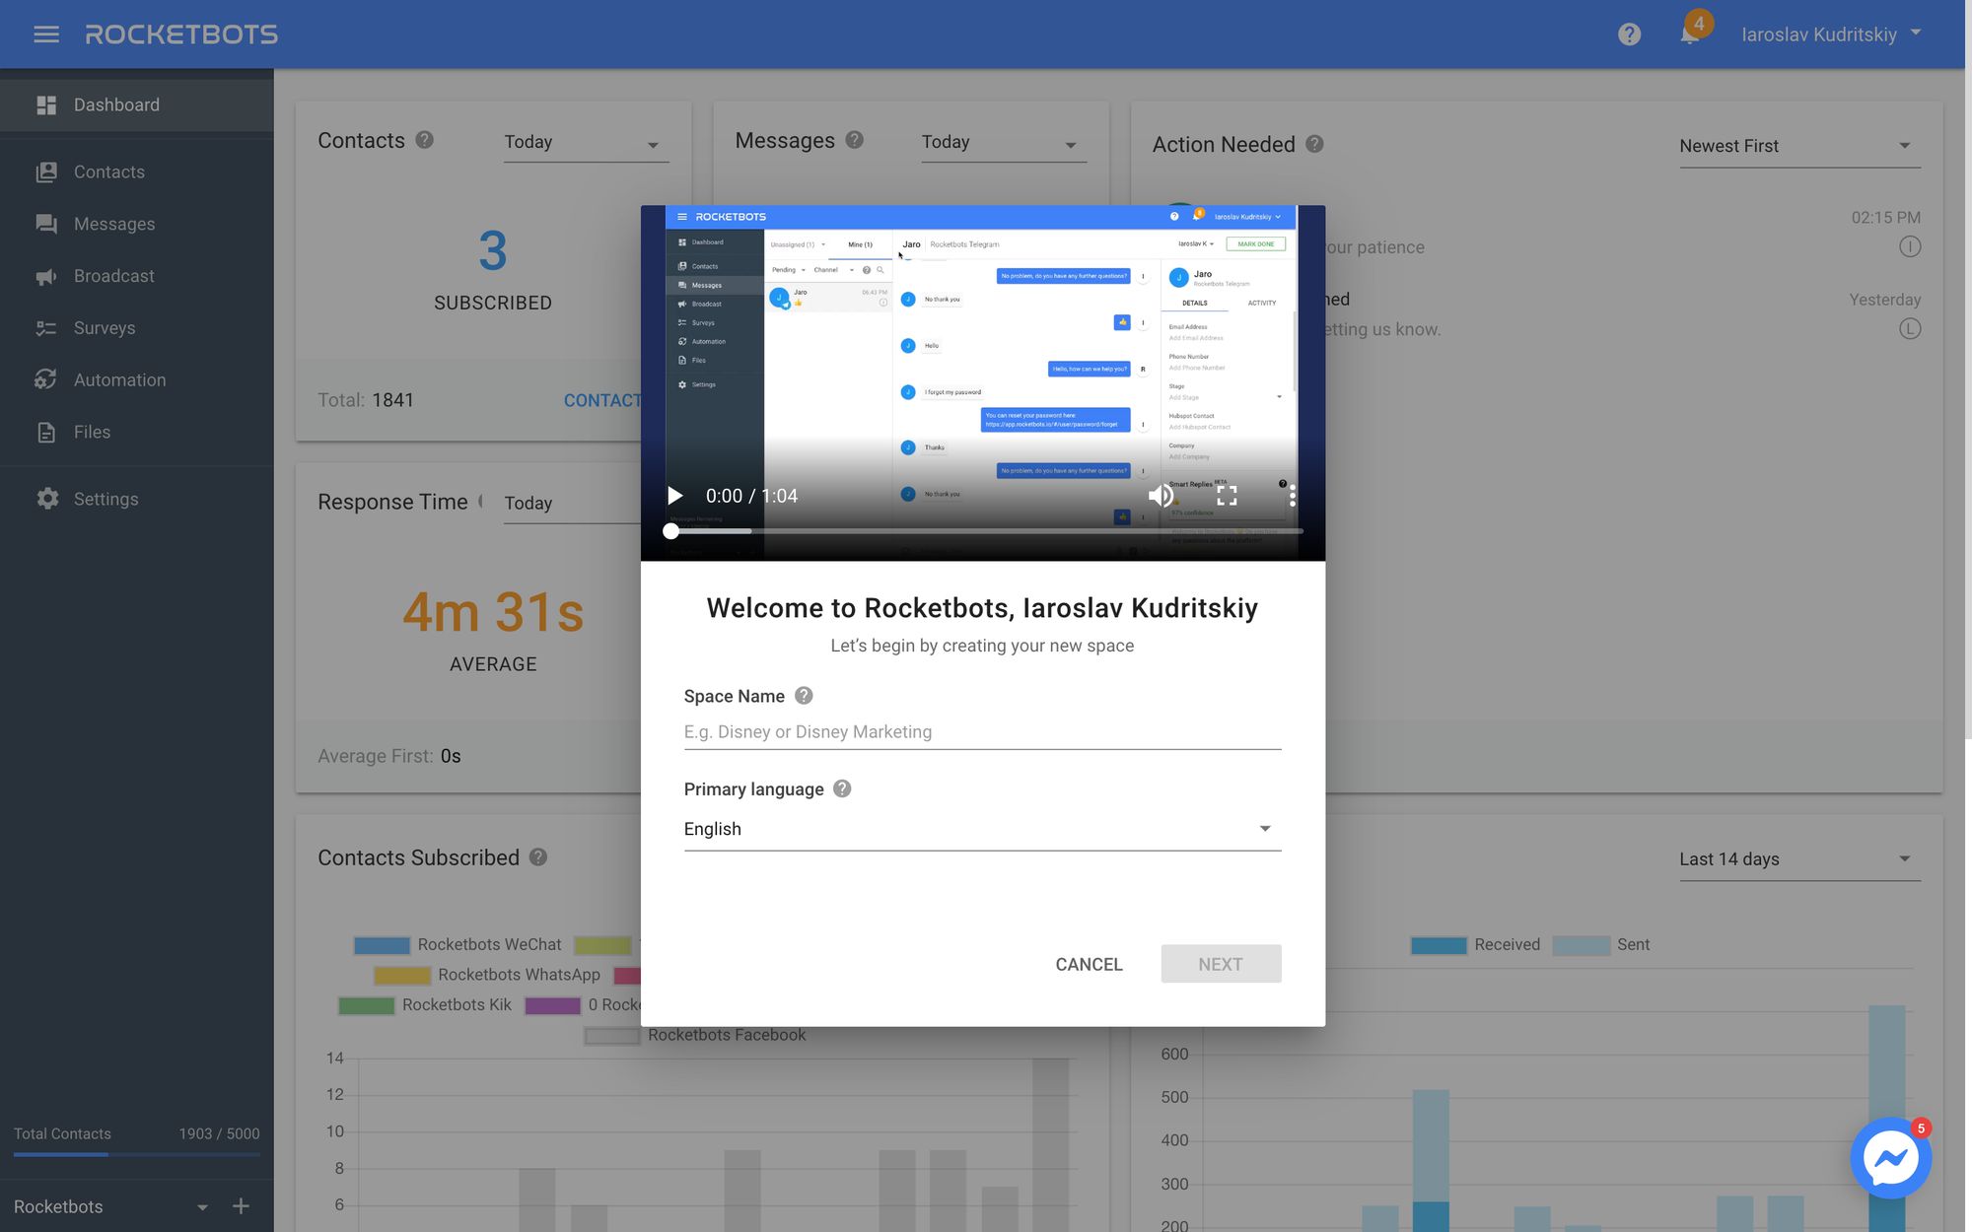The height and width of the screenshot is (1232, 1972).
Task: Open the notifications bell
Action: [1690, 34]
